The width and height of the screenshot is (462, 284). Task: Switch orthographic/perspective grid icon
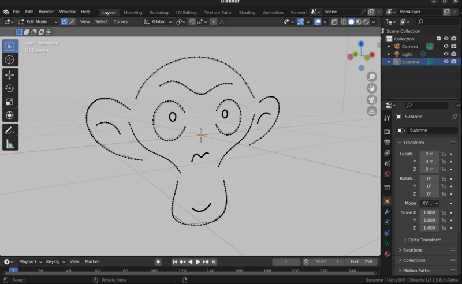(372, 111)
